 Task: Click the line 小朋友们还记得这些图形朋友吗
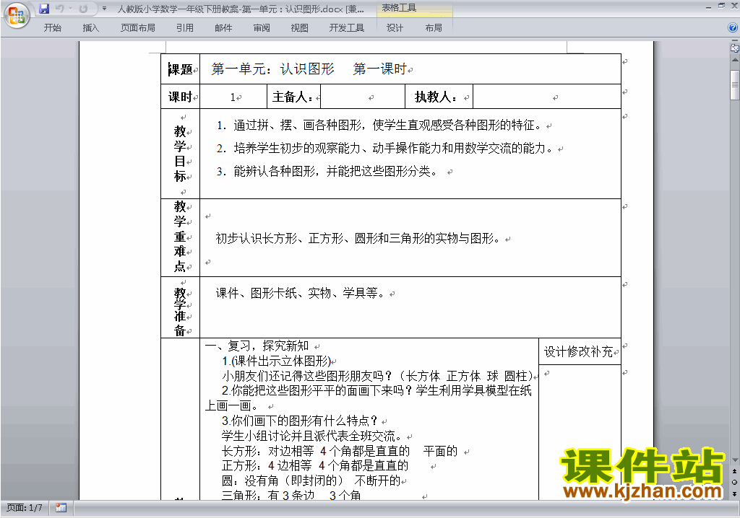[377, 376]
